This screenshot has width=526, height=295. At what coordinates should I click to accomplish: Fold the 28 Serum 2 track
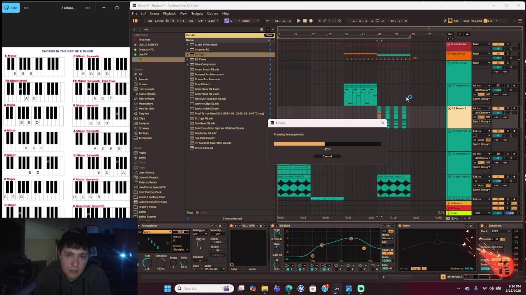click(450, 108)
